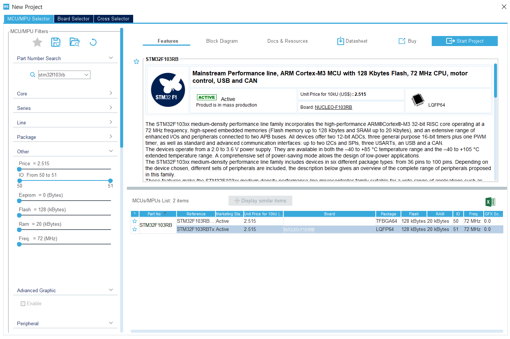
Task: Sort by Package column header
Action: pyautogui.click(x=388, y=214)
